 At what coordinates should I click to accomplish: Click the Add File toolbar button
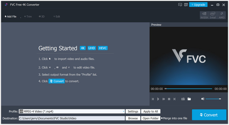click(x=10, y=17)
